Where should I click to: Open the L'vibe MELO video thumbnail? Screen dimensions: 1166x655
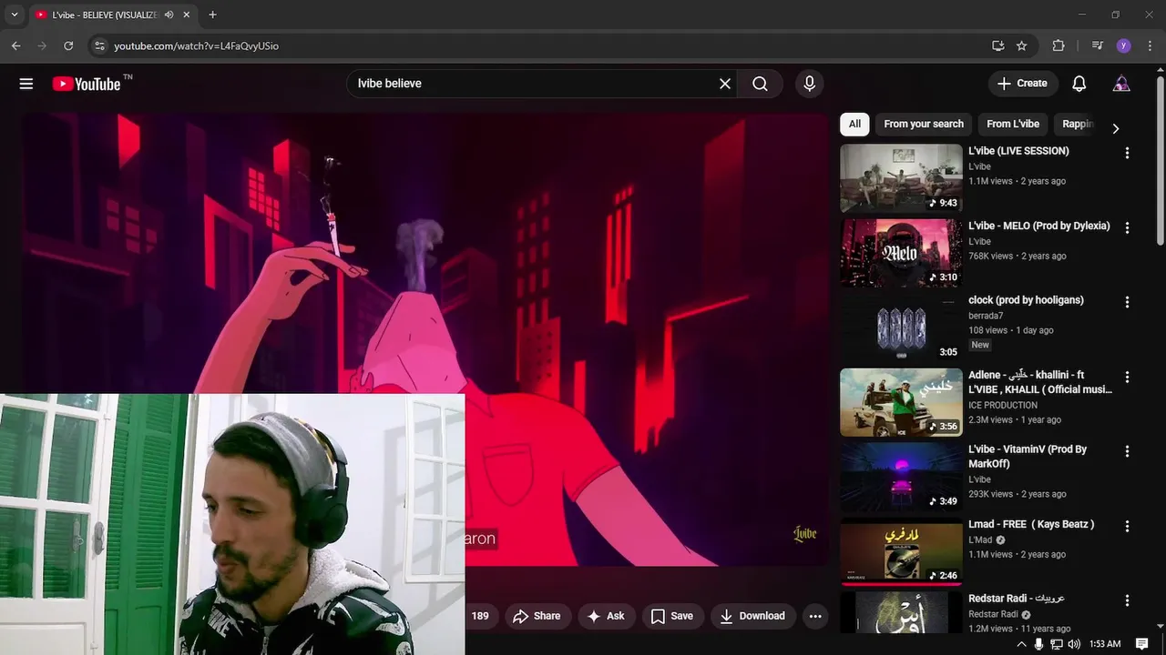click(901, 253)
